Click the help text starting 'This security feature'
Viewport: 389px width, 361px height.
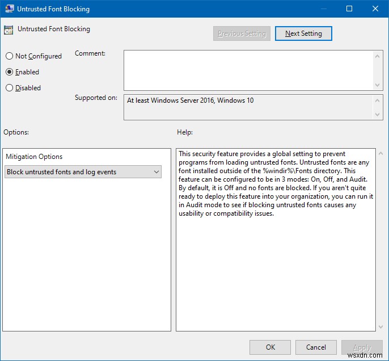click(x=276, y=183)
